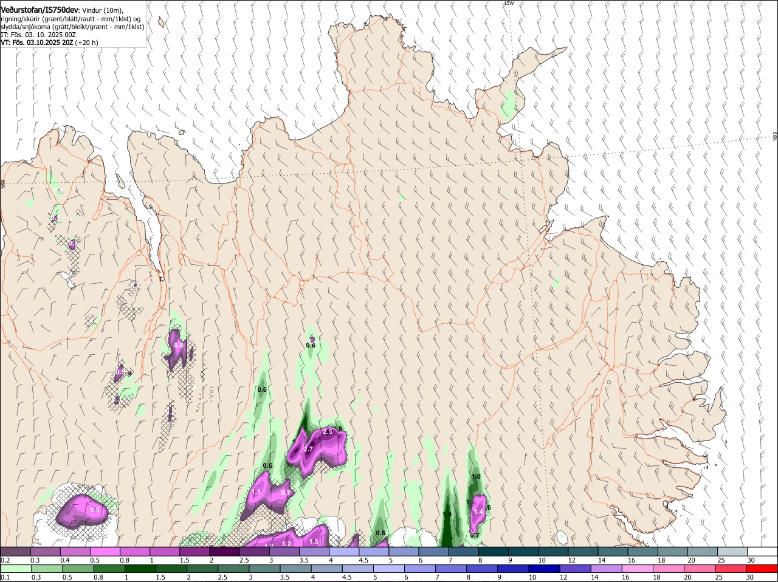778x582 pixels.
Task: Click the 'IT: Fös. 03. 10. 2025 00Z' line
Action: point(38,35)
